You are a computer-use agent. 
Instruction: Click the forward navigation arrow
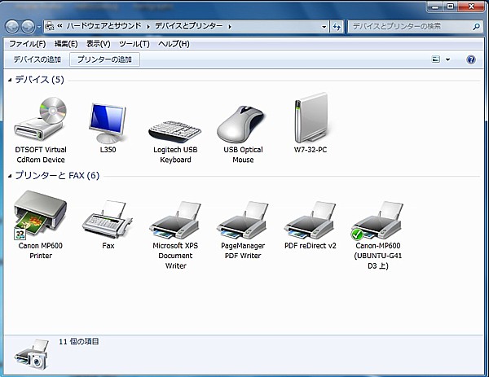pos(28,27)
